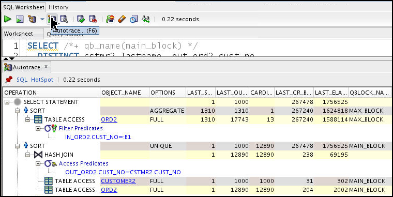Click the SQL Tuning Advisor icon
Viewport: 393px width, 197px height.
[64, 19]
